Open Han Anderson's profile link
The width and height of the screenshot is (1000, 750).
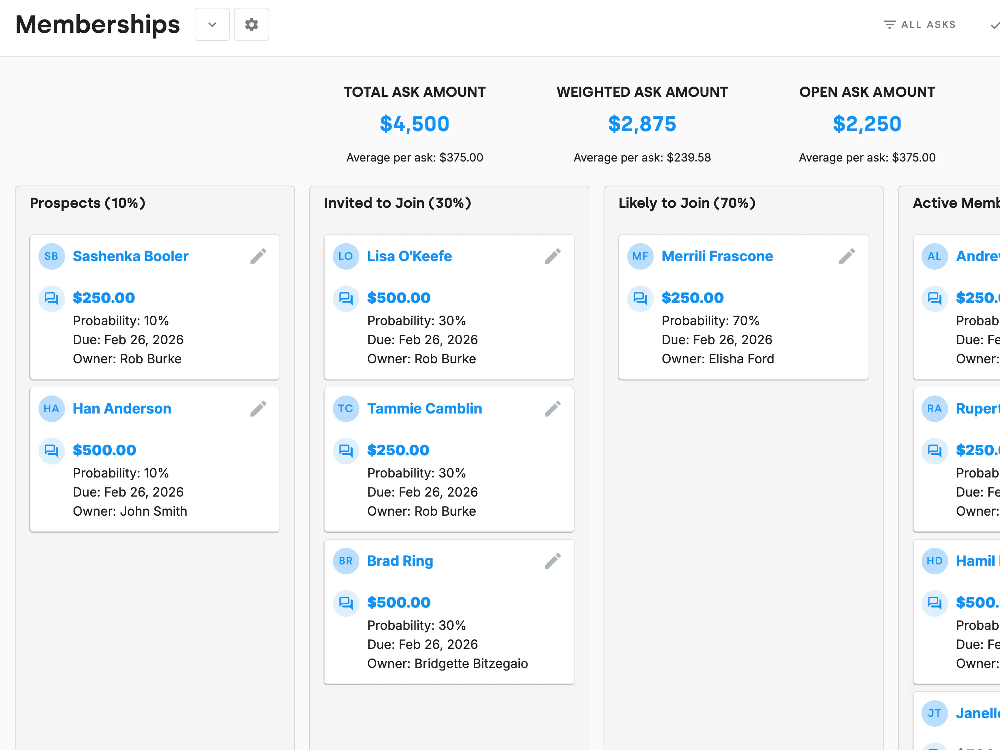(122, 409)
